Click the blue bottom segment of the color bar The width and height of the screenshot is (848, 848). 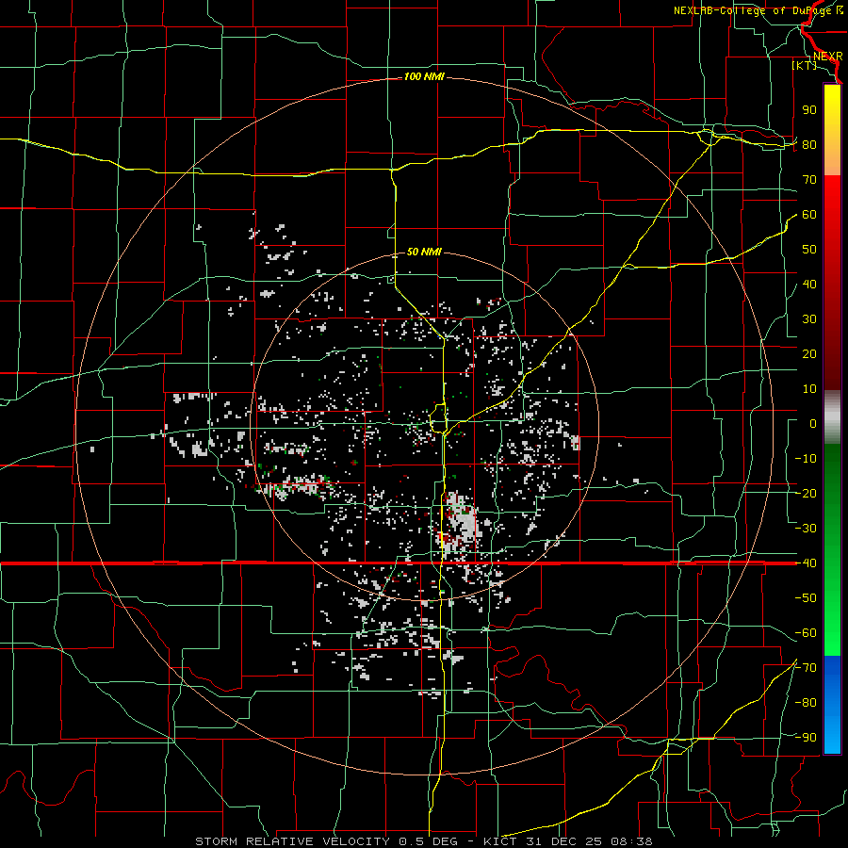(832, 705)
